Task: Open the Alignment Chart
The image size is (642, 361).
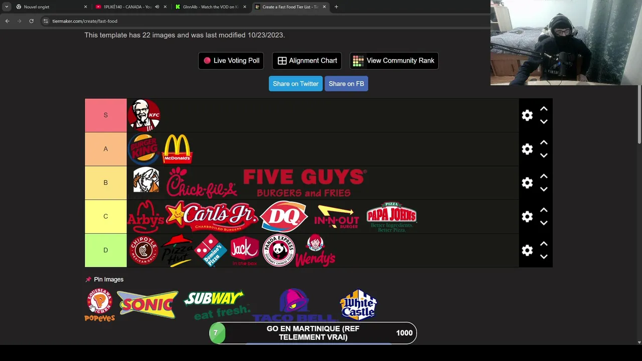Action: pyautogui.click(x=307, y=61)
